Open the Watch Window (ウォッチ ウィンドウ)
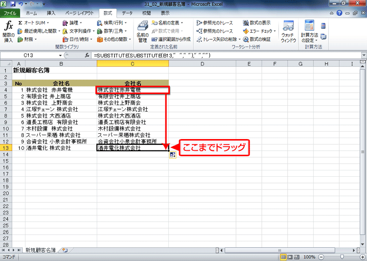 [288, 32]
